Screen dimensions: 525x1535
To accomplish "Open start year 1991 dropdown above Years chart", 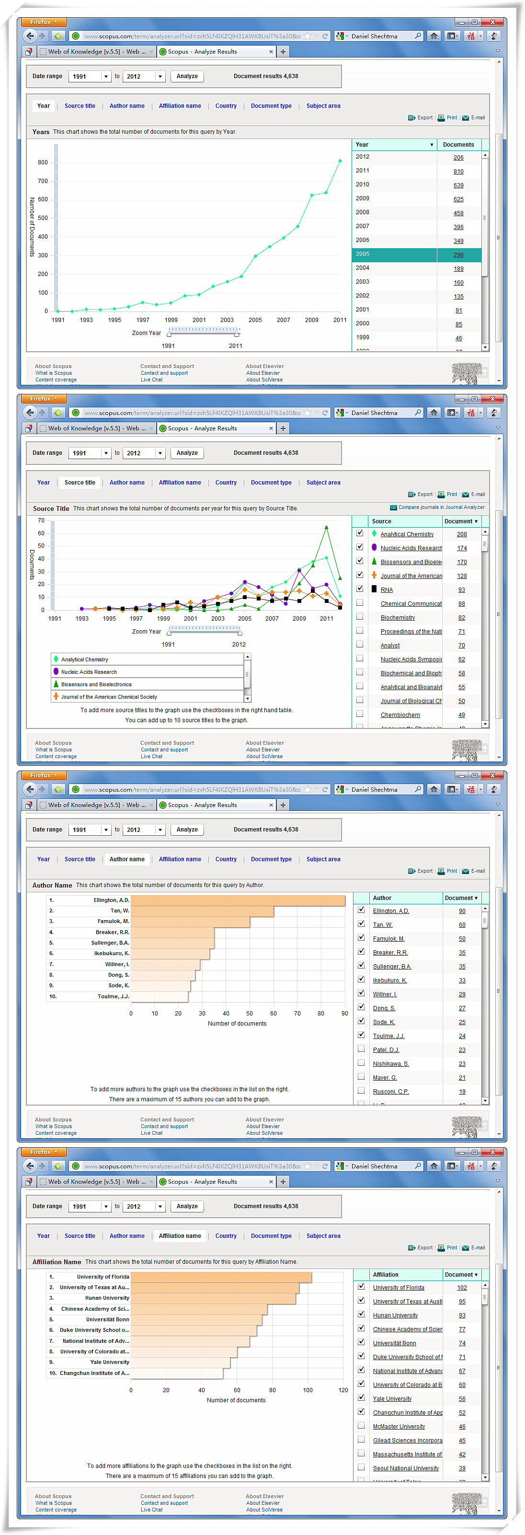I will click(x=106, y=77).
